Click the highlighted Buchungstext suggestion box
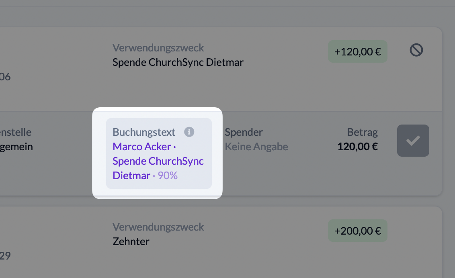 coord(159,153)
